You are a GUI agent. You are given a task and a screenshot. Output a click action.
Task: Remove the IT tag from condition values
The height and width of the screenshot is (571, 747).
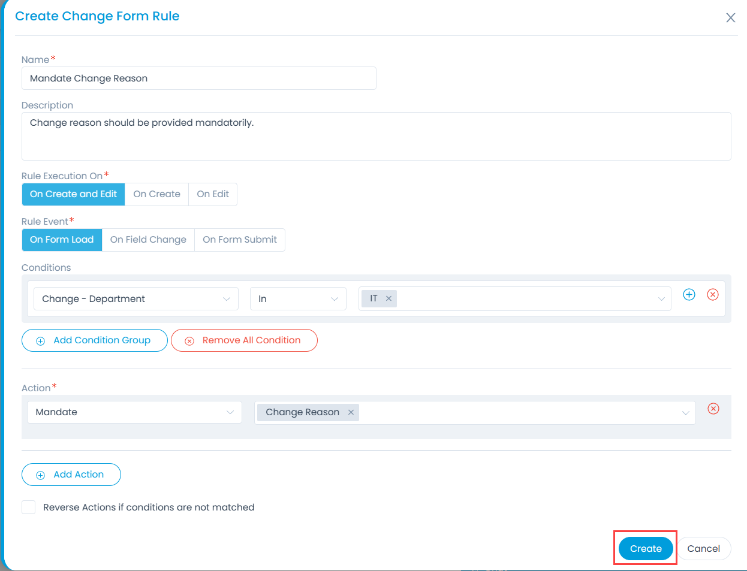tap(388, 298)
